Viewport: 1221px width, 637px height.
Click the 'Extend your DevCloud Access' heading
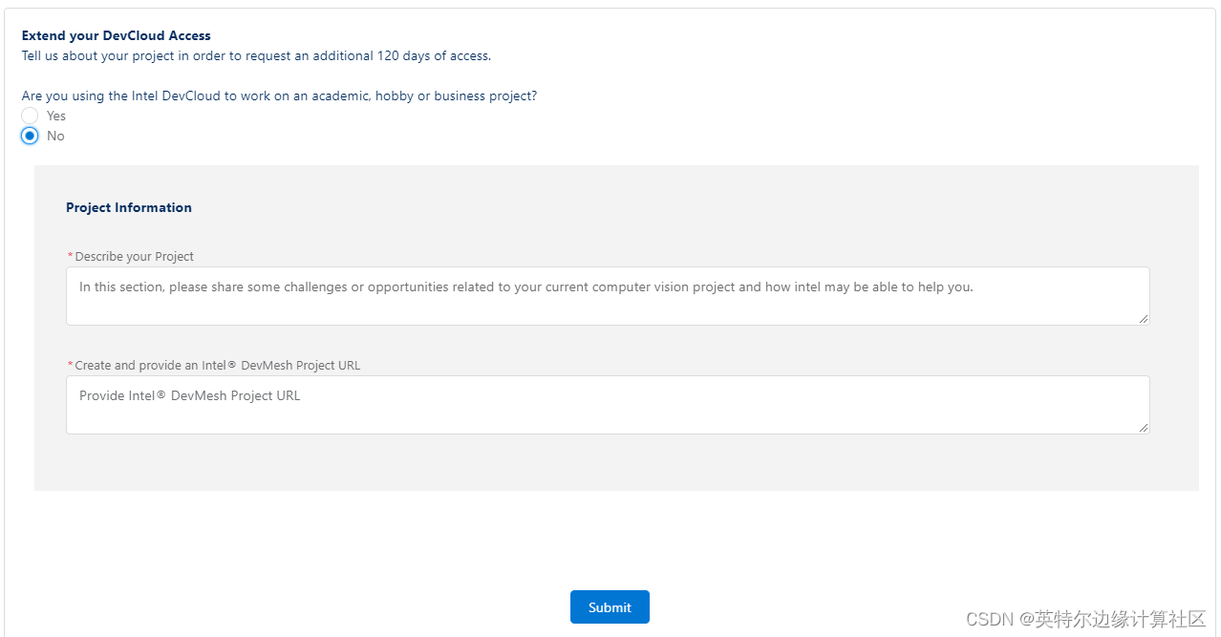pos(117,35)
